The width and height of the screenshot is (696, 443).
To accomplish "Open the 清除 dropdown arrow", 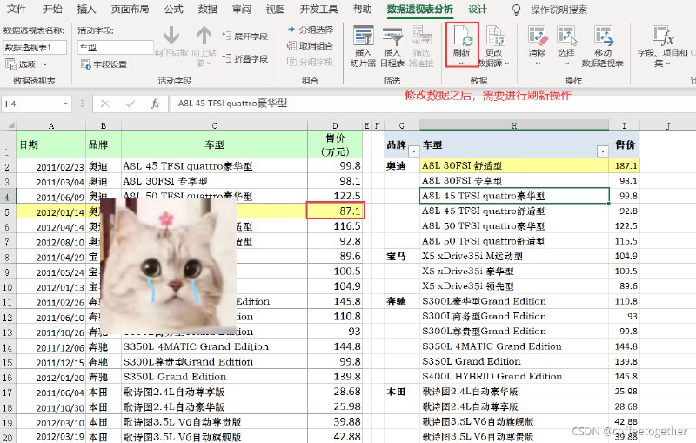I will 537,64.
